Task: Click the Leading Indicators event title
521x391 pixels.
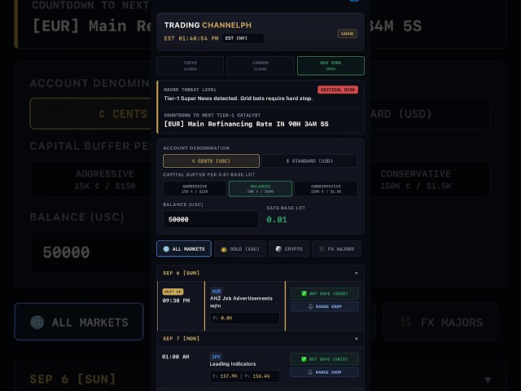Action: (x=233, y=364)
